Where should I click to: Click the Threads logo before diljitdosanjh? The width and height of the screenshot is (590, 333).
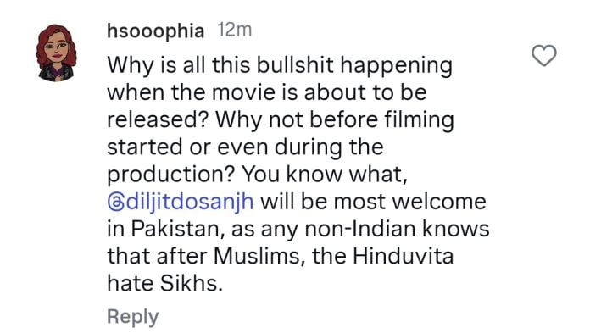pos(114,202)
